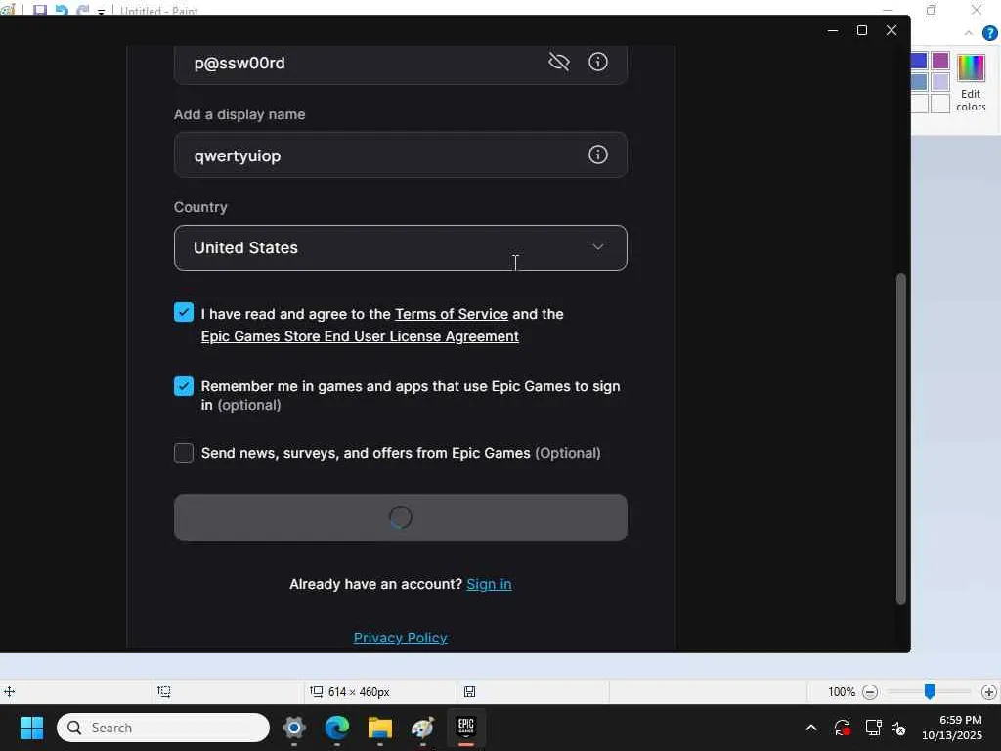This screenshot has height=751, width=1001.
Task: Uncheck Terms of Service agreement checkbox
Action: click(x=184, y=312)
